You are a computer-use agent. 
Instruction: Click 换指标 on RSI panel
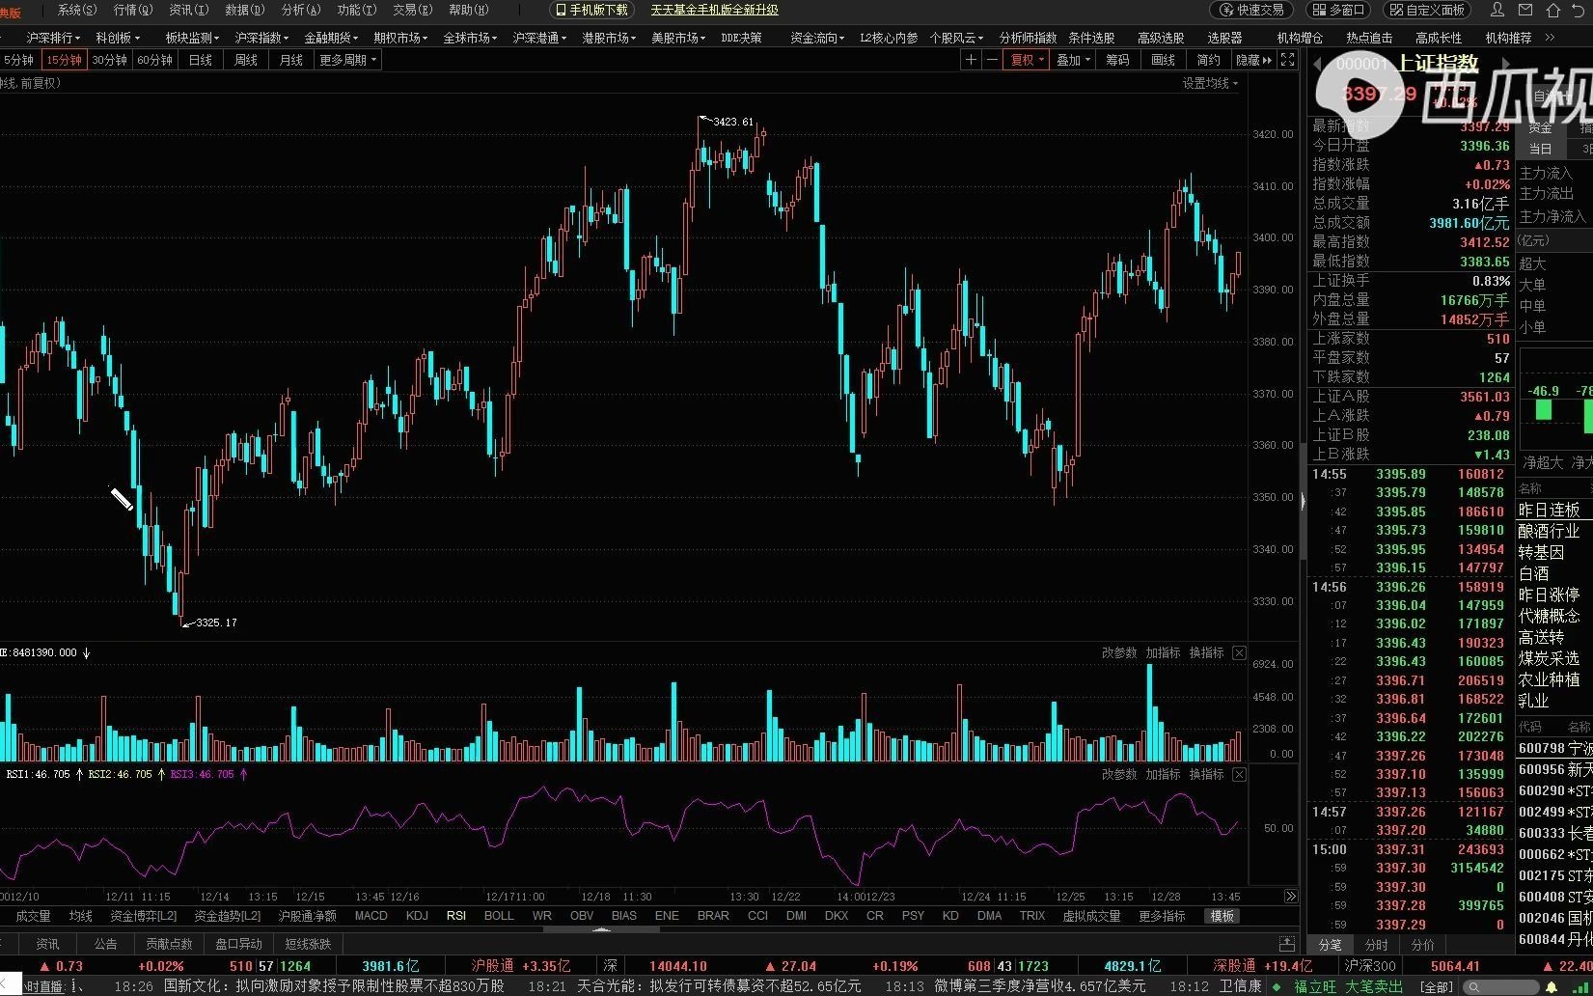point(1206,775)
